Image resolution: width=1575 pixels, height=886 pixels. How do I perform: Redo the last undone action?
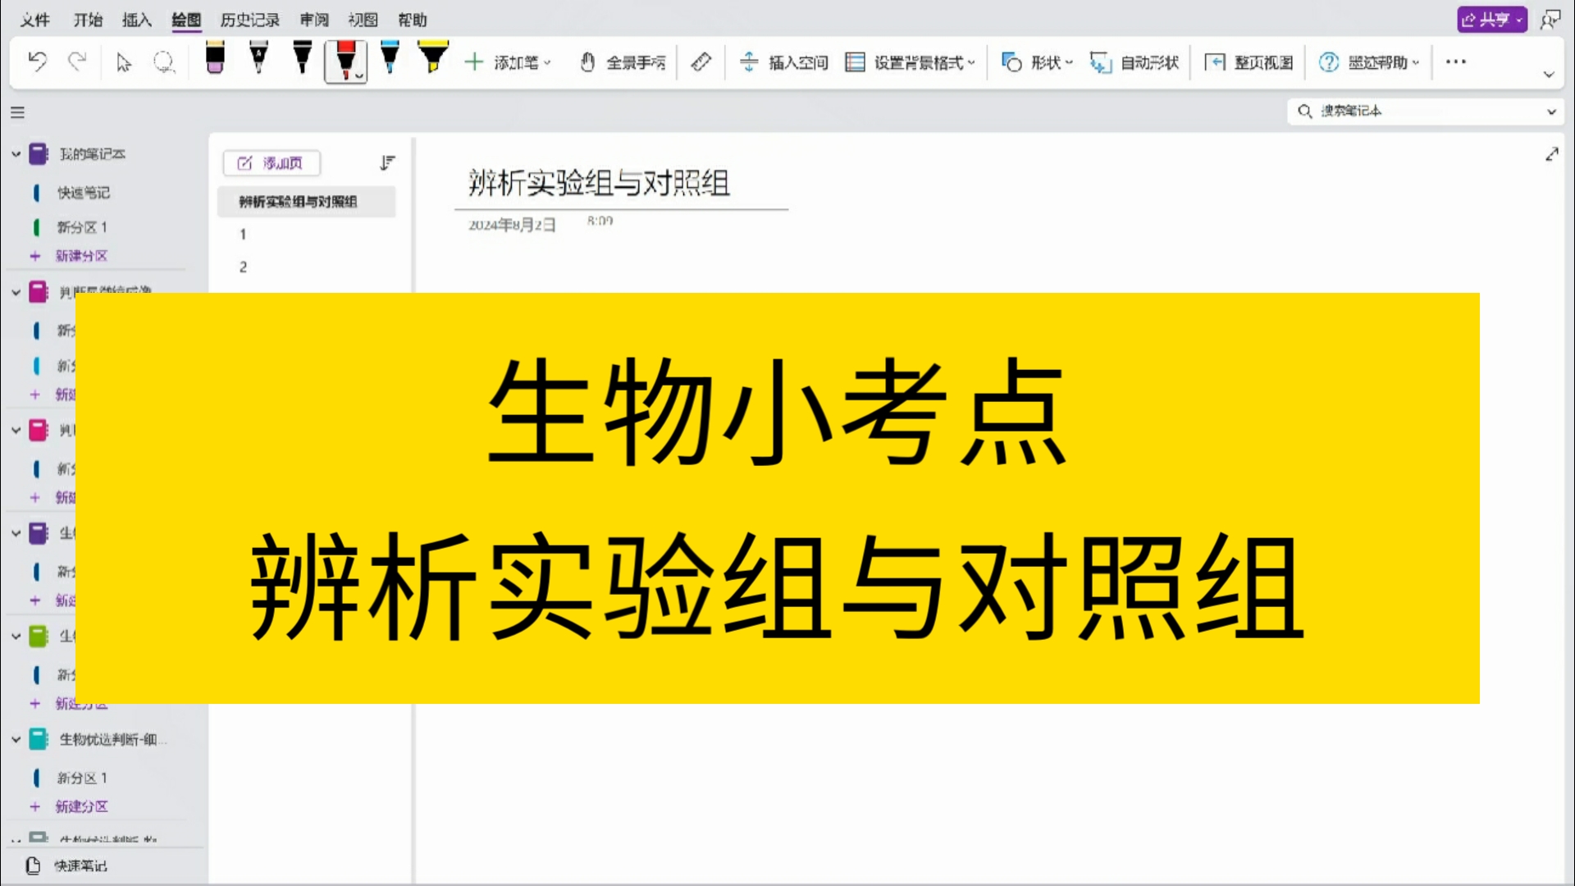77,62
